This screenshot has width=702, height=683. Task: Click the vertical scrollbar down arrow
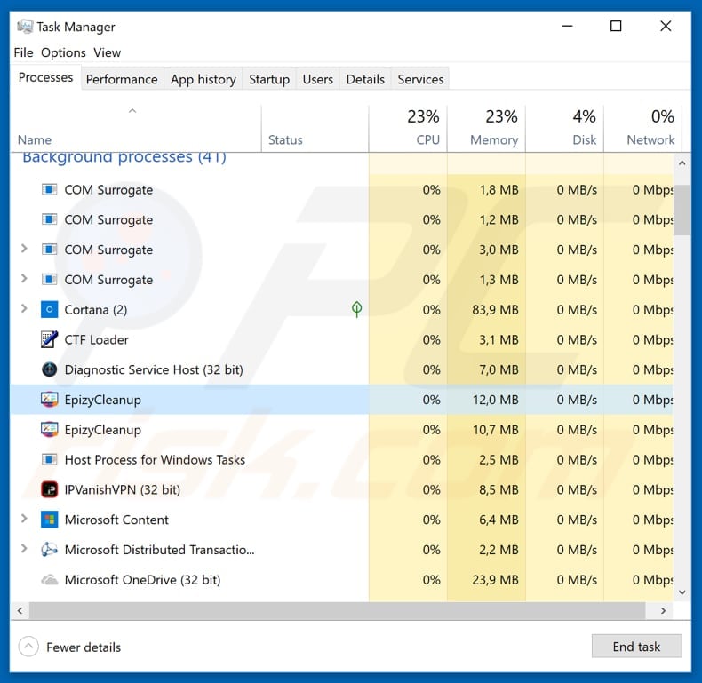682,592
